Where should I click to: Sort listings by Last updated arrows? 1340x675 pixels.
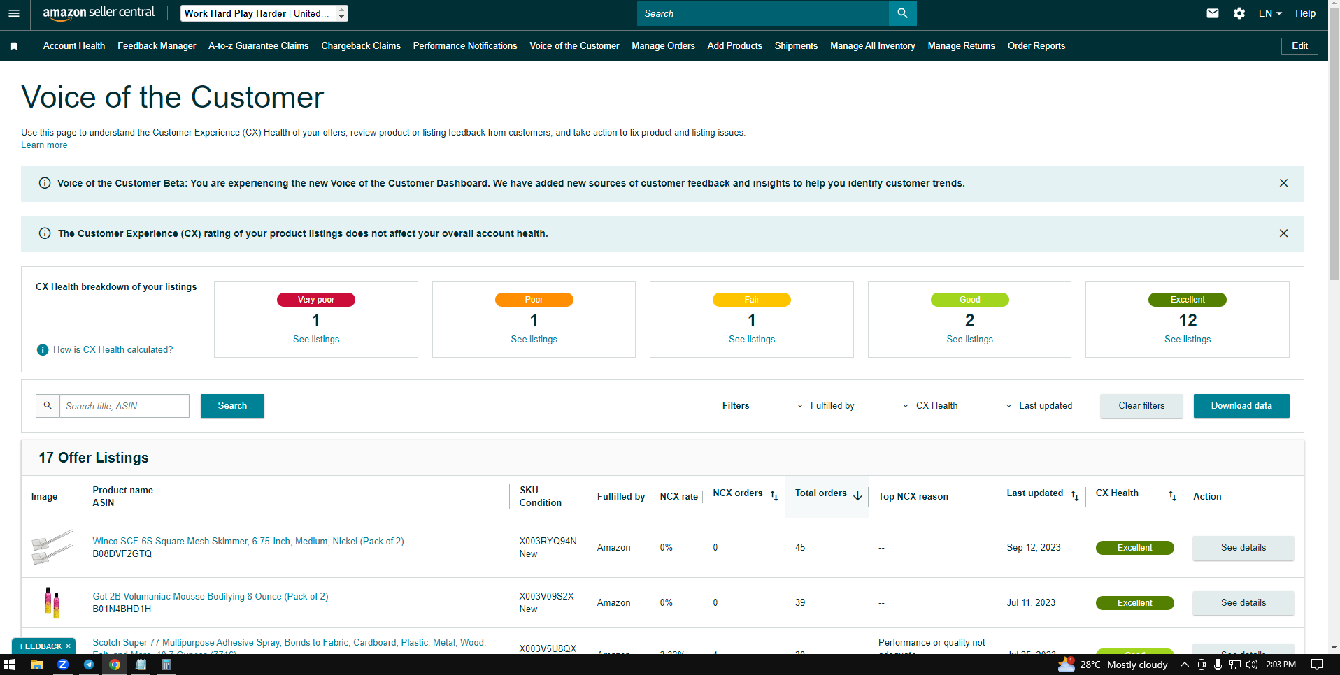click(1075, 495)
